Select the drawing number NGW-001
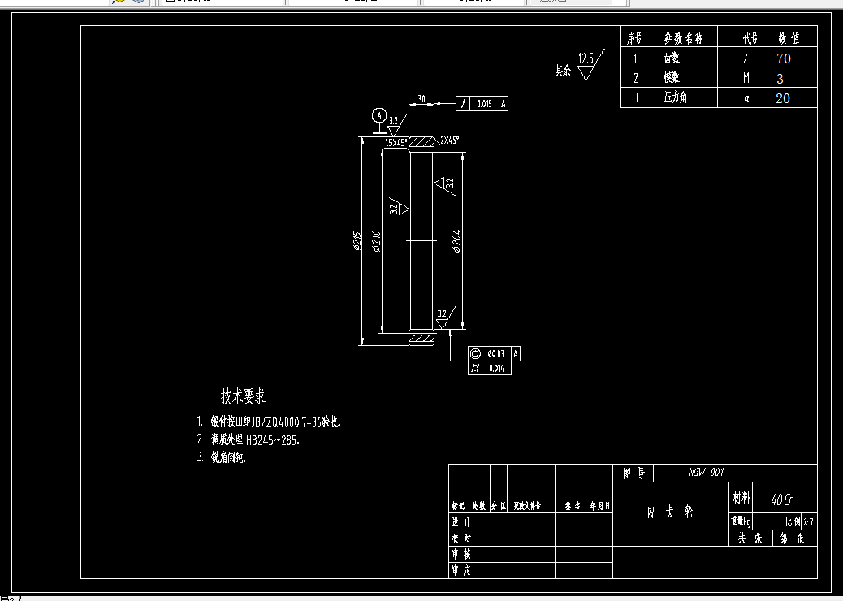Image resolution: width=843 pixels, height=601 pixels. point(707,473)
